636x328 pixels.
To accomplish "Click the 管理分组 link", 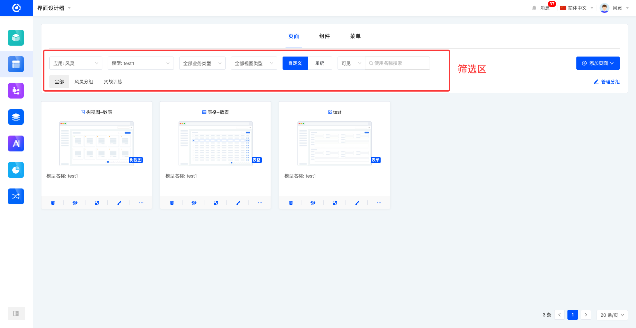I will (607, 82).
